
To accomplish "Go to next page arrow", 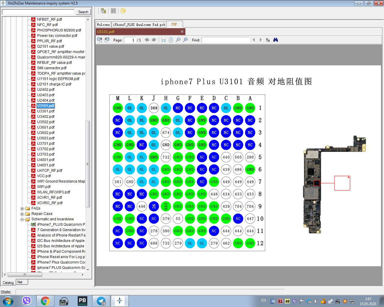I will 154,40.
